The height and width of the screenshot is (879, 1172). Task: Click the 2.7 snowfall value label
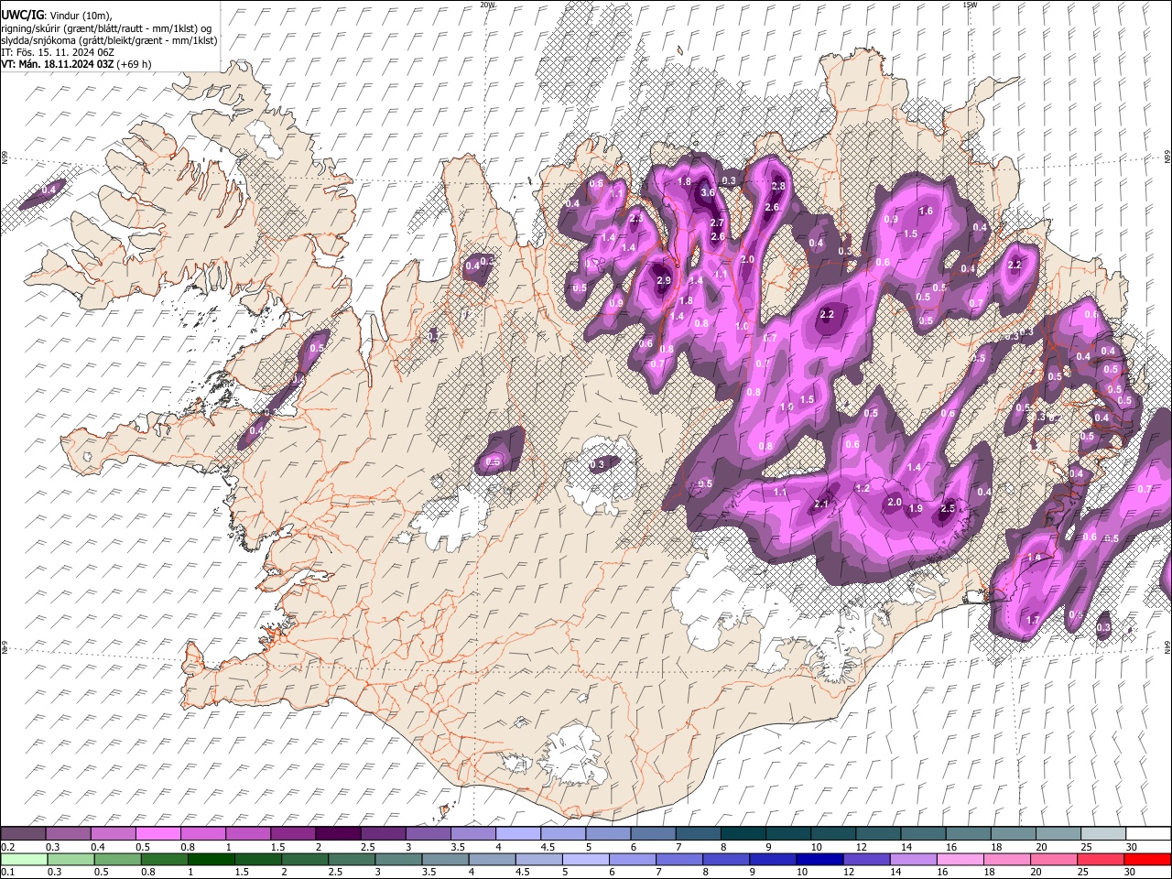coord(717,222)
